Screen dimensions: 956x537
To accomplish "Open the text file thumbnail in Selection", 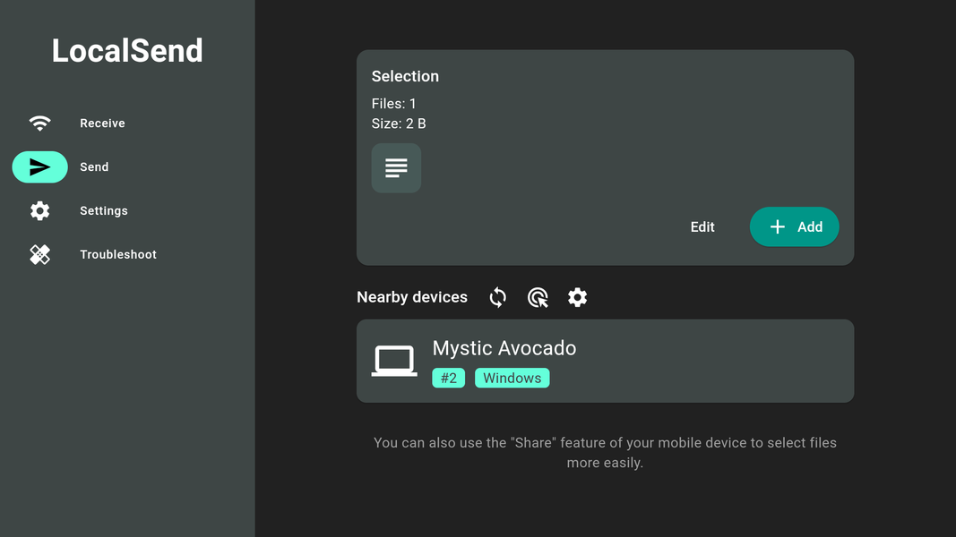I will pos(396,168).
